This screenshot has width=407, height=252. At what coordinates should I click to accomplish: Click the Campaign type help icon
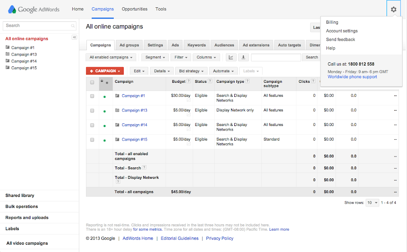[x=248, y=81]
